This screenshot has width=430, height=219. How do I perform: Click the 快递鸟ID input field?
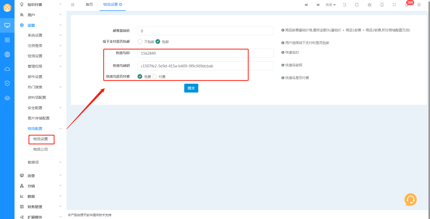point(206,53)
